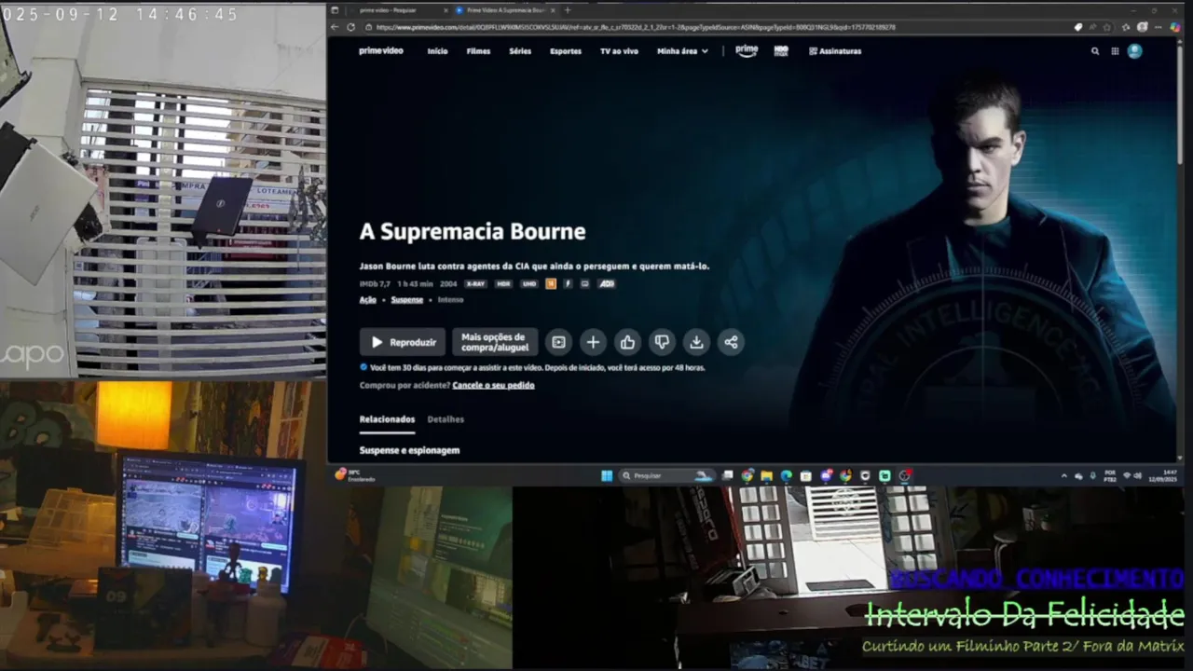Viewport: 1193px width, 671px height.
Task: Click the taskbar Pesquisar search box
Action: (665, 475)
